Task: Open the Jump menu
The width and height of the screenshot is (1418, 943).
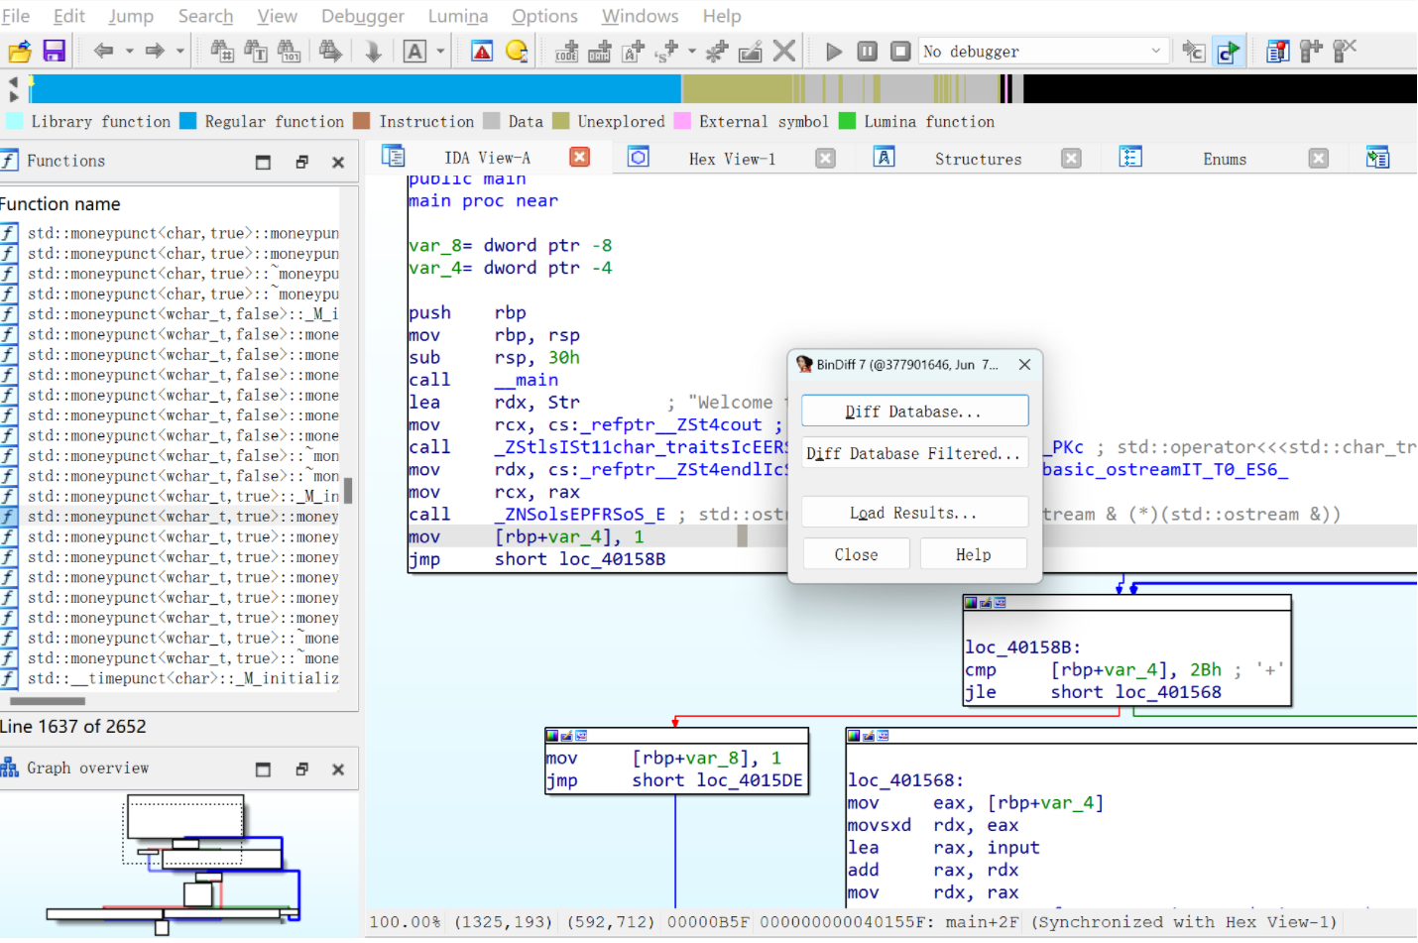Action: (131, 16)
